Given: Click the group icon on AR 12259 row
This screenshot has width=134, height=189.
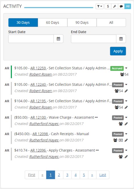Looking at the screenshot, I should click(x=122, y=75).
